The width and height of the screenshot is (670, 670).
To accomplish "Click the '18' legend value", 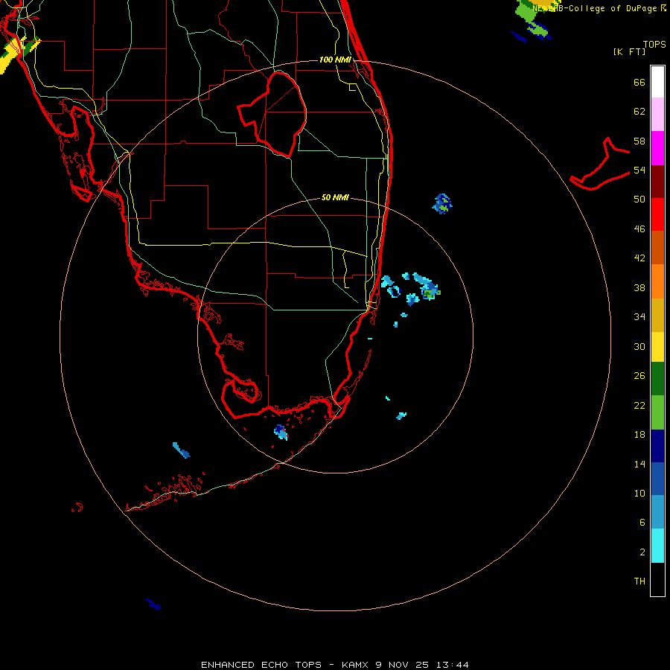I will [x=639, y=435].
